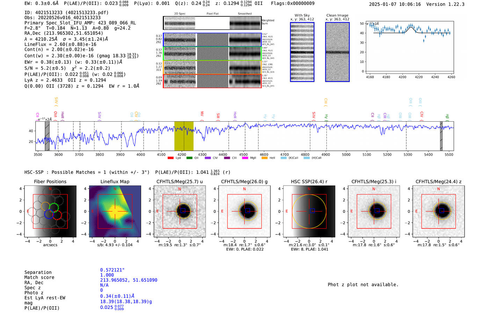Screen dimensions: 489x332
Task: Click the red OVI line label
Action: click(56, 115)
